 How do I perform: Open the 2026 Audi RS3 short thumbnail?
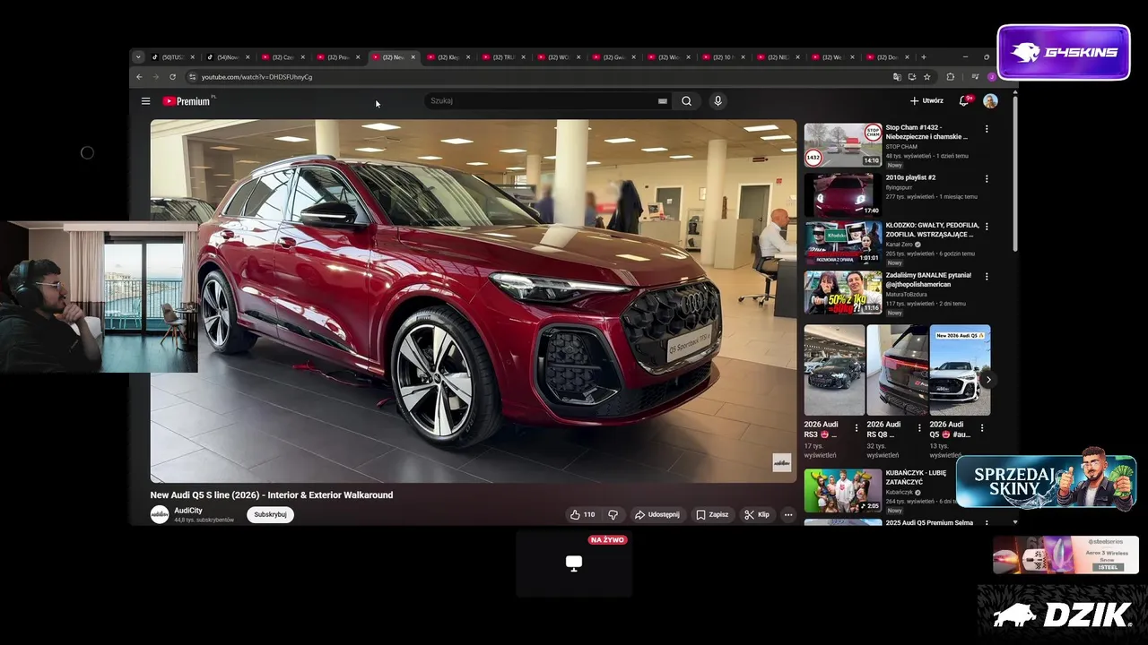[834, 370]
